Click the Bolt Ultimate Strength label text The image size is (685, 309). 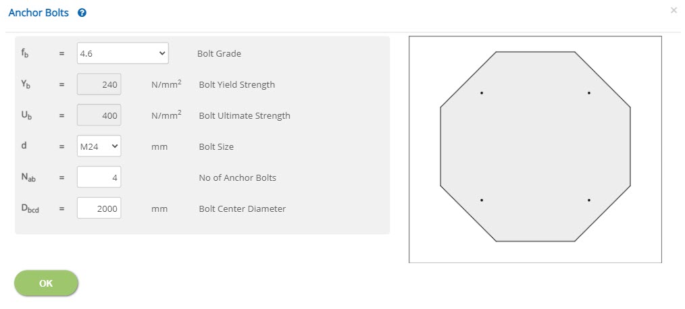tap(244, 115)
